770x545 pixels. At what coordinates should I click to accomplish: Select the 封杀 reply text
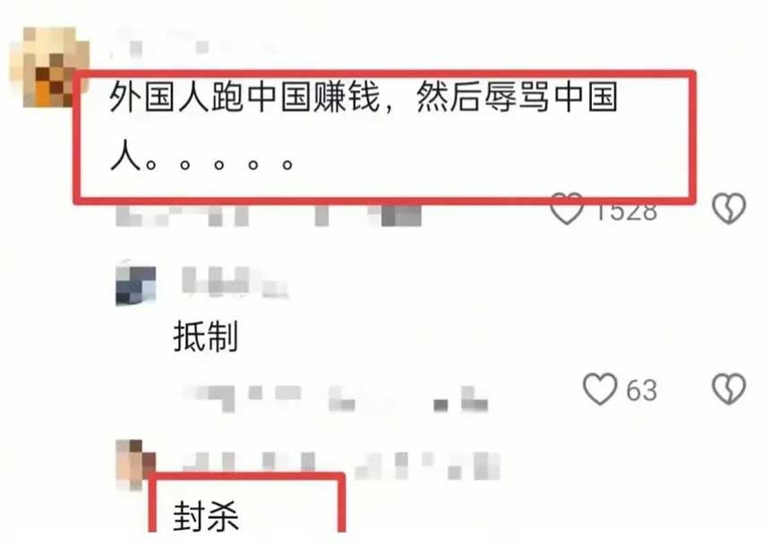[206, 515]
